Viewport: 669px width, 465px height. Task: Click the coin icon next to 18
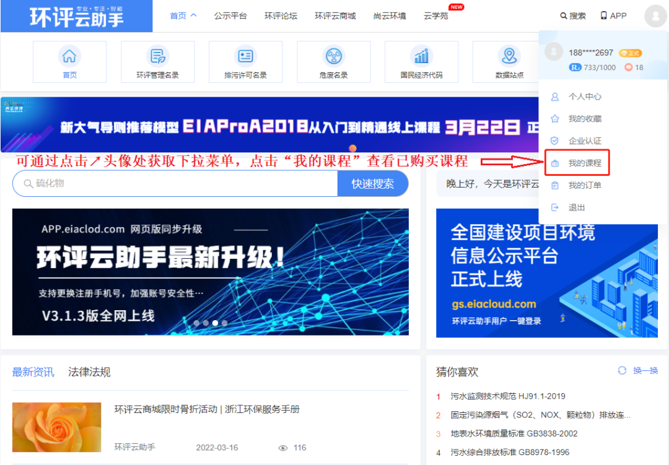[x=629, y=67]
